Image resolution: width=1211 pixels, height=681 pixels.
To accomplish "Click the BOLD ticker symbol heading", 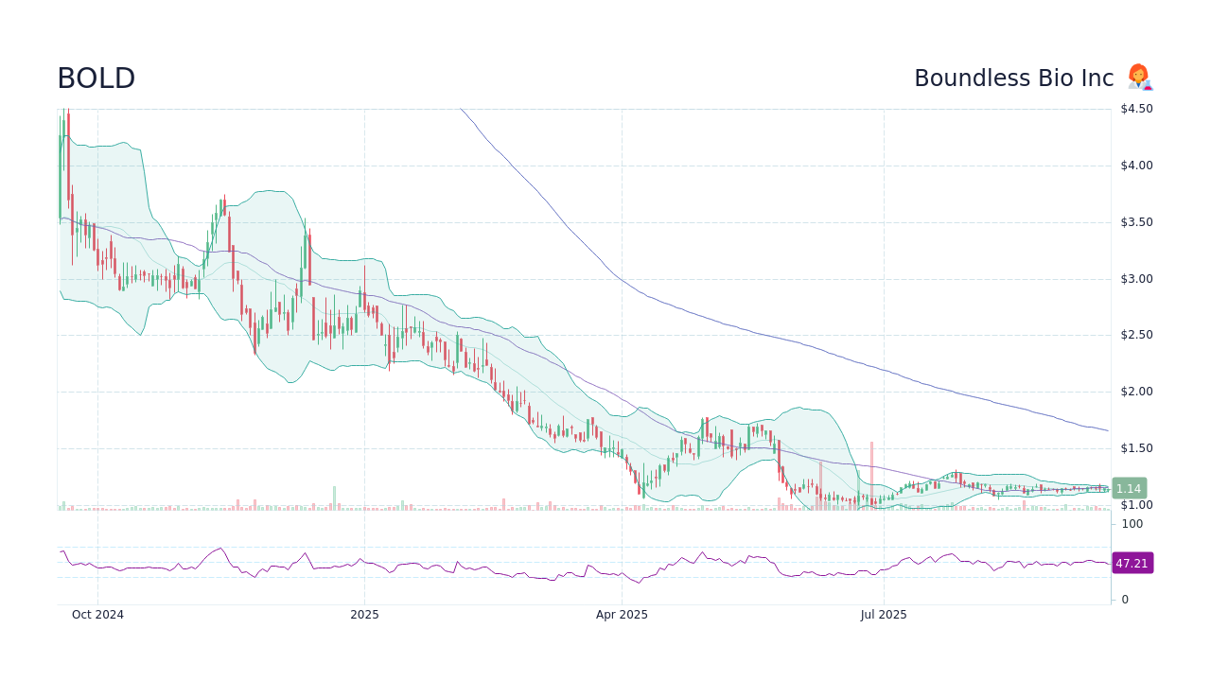I will click(95, 79).
